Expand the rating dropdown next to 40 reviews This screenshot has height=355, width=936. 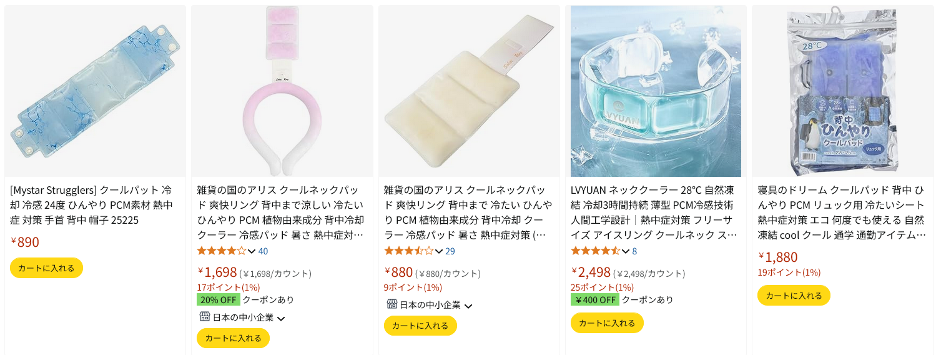point(252,252)
